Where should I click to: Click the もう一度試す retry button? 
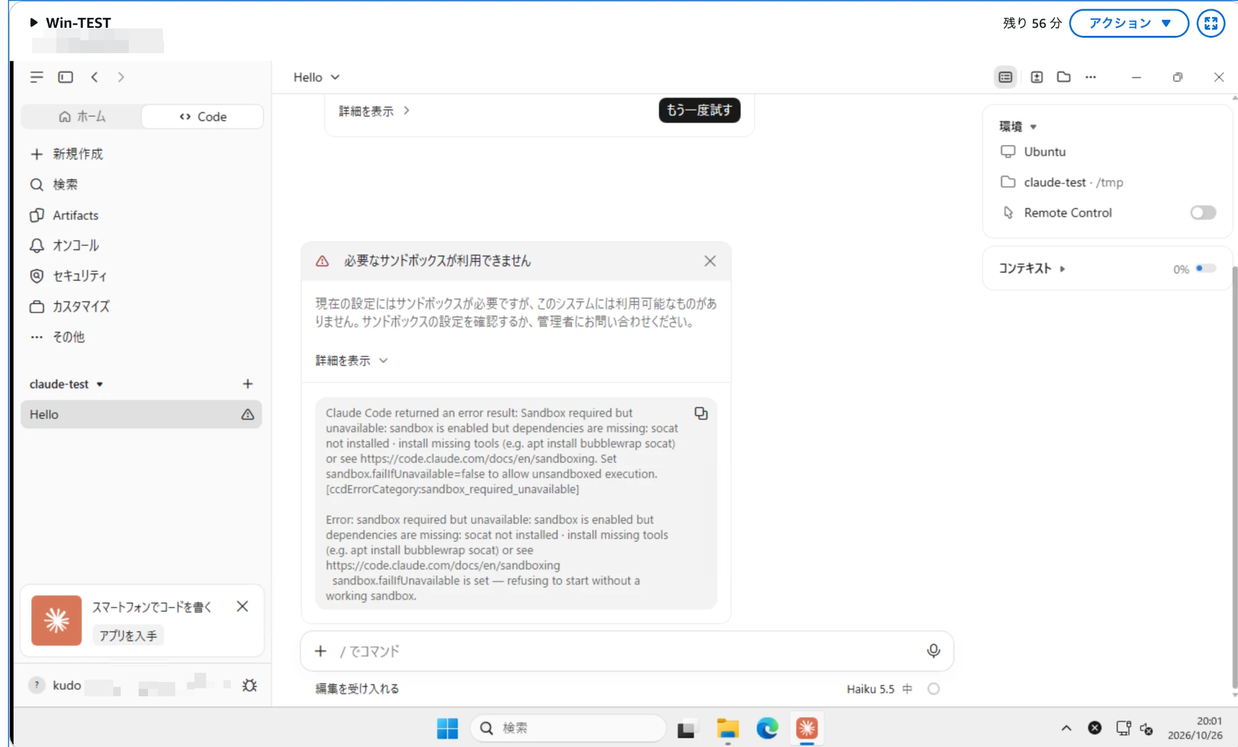[x=699, y=110]
